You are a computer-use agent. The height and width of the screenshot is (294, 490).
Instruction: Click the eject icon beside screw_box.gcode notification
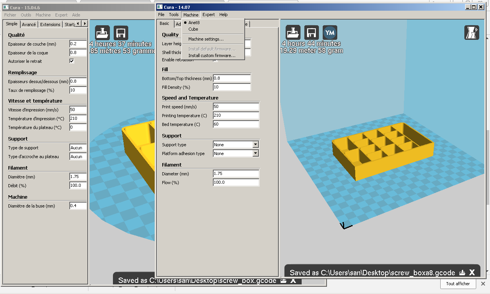(283, 281)
